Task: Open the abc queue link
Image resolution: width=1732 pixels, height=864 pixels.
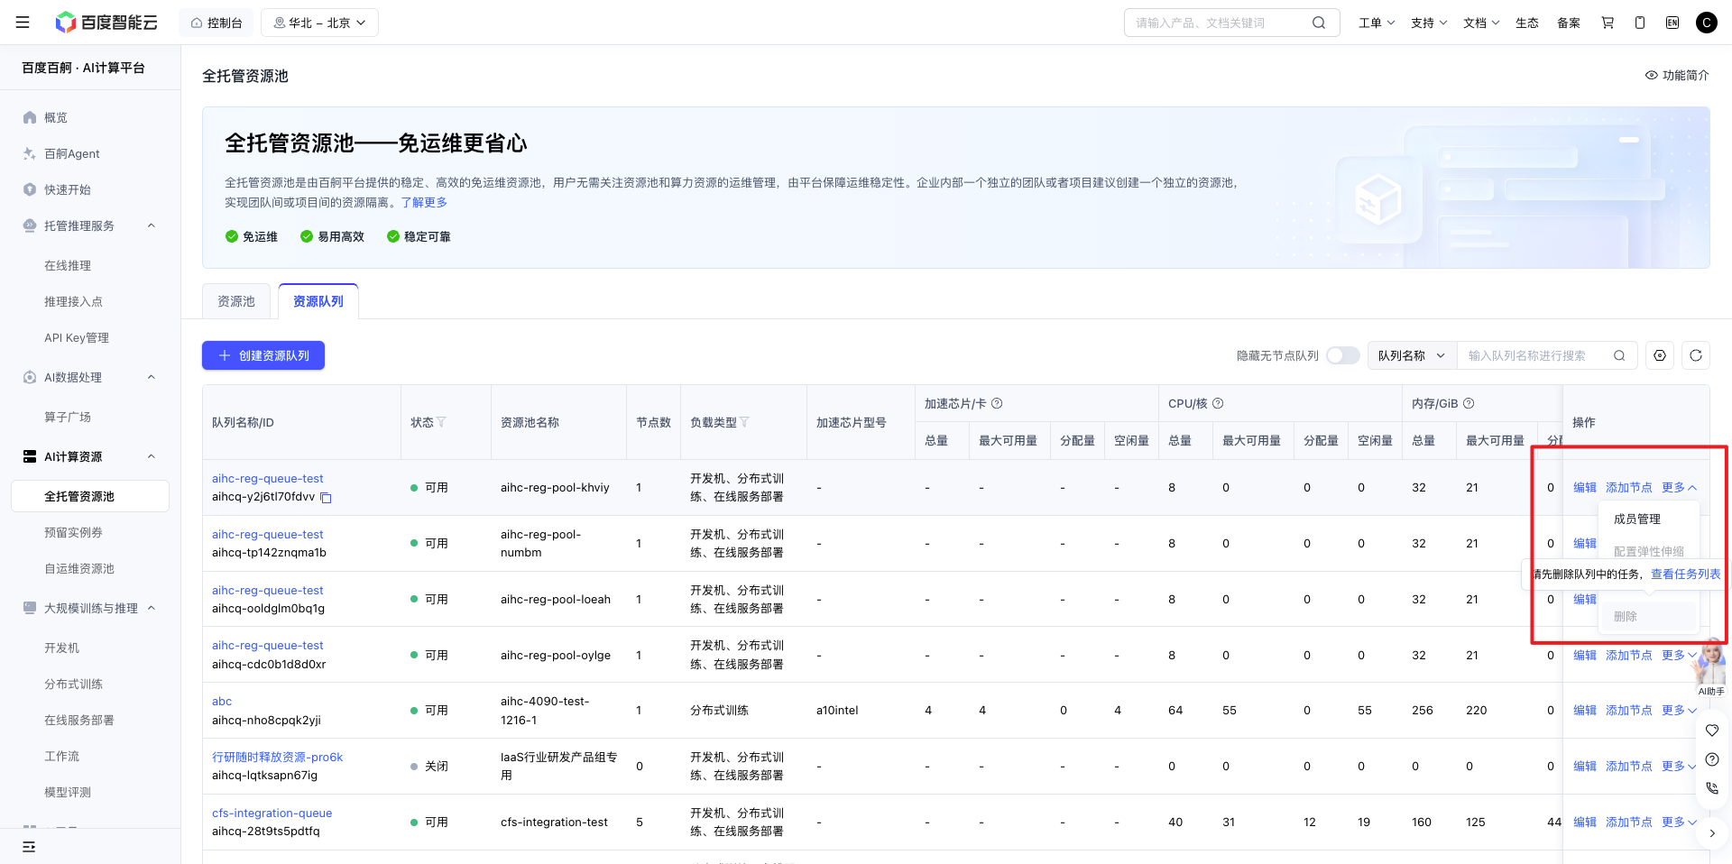Action: tap(222, 701)
